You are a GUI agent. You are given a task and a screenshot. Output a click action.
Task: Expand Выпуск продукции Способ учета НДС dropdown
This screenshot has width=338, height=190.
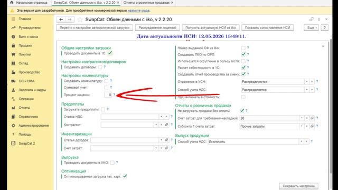coord(301,141)
